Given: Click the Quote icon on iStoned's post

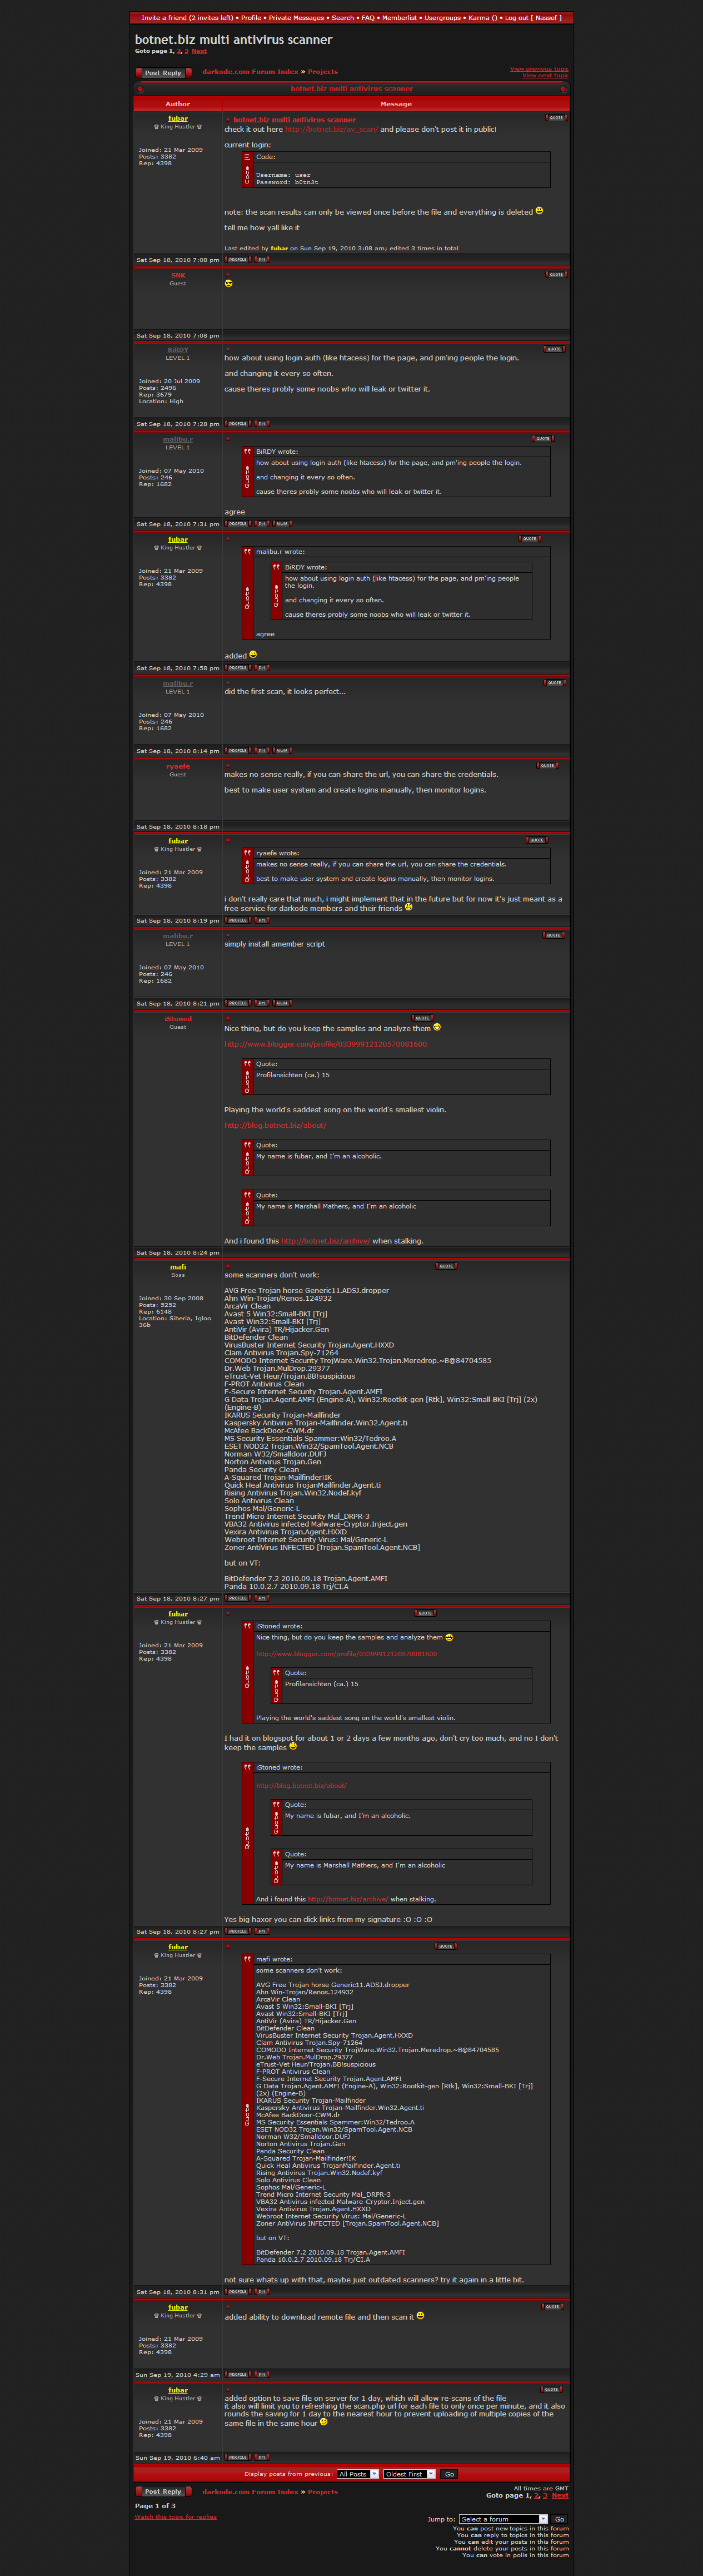Looking at the screenshot, I should (421, 1018).
